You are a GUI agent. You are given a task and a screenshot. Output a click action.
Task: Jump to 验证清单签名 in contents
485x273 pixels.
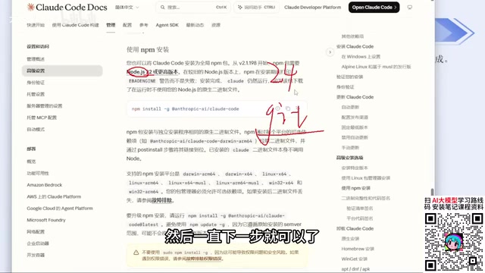tap(359, 209)
